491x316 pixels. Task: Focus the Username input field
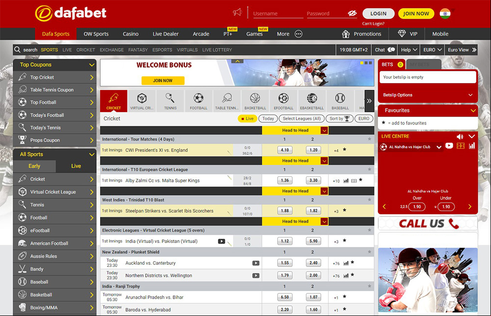(x=278, y=13)
